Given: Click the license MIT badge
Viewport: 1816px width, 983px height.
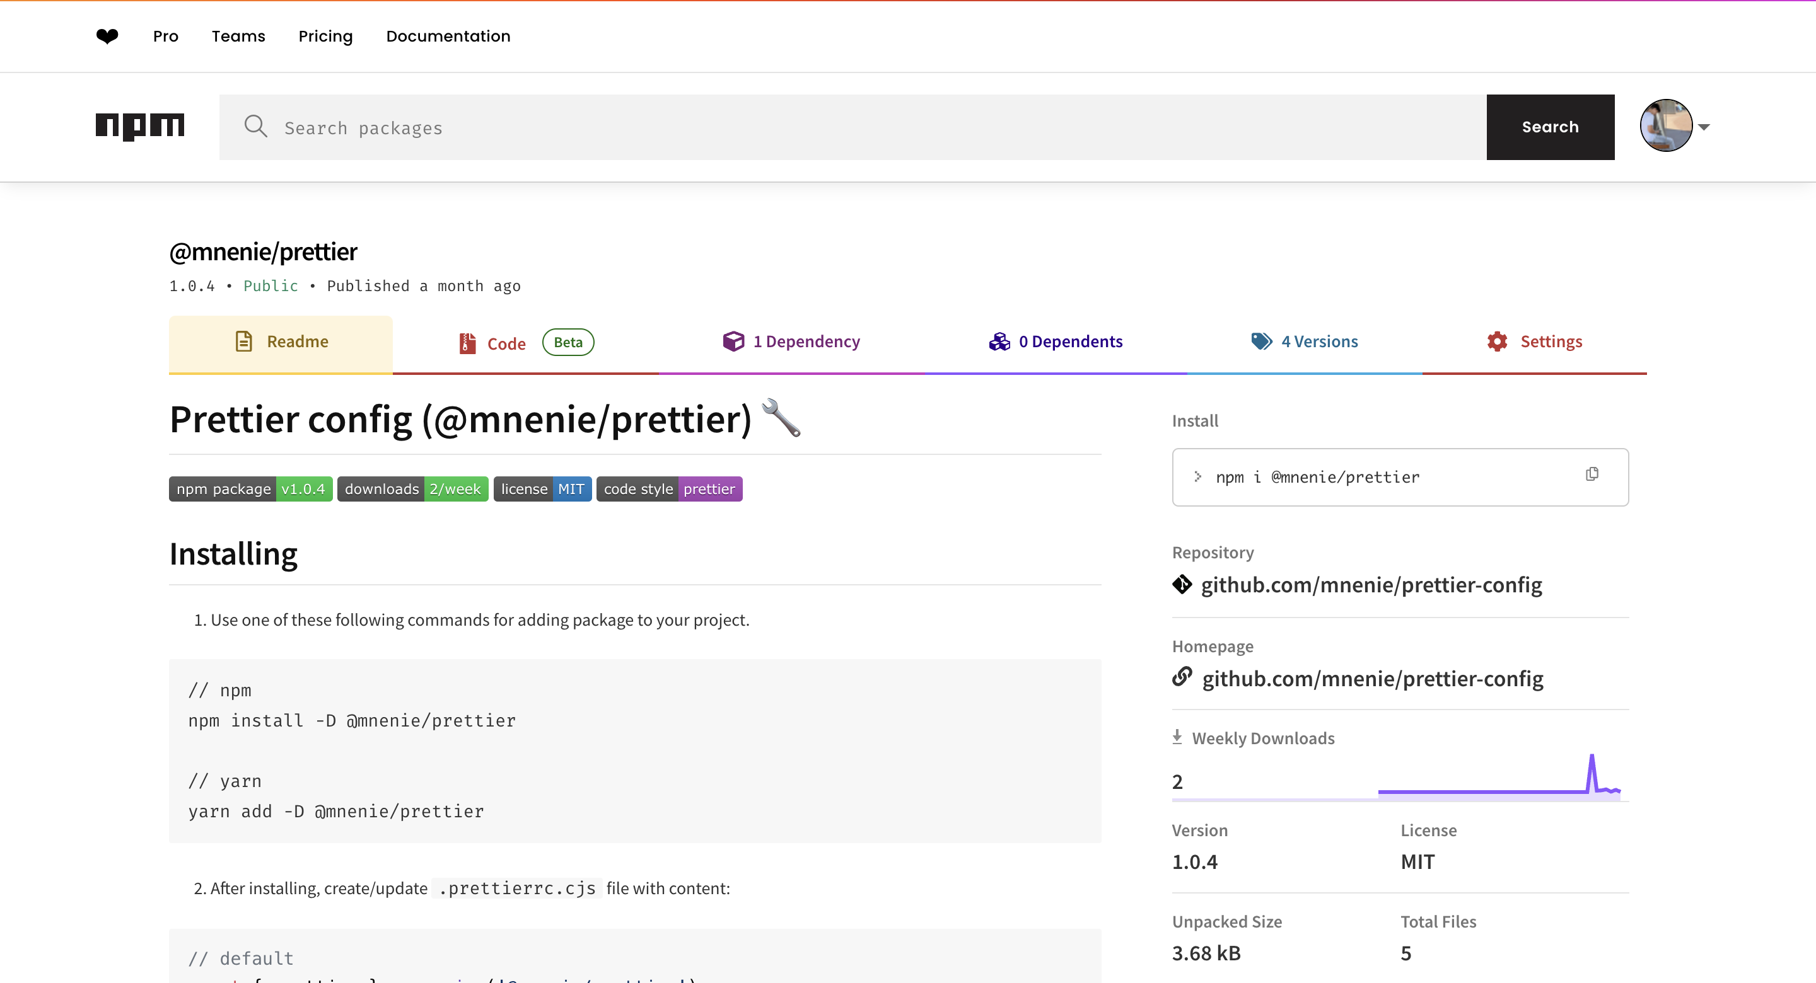Looking at the screenshot, I should (542, 489).
